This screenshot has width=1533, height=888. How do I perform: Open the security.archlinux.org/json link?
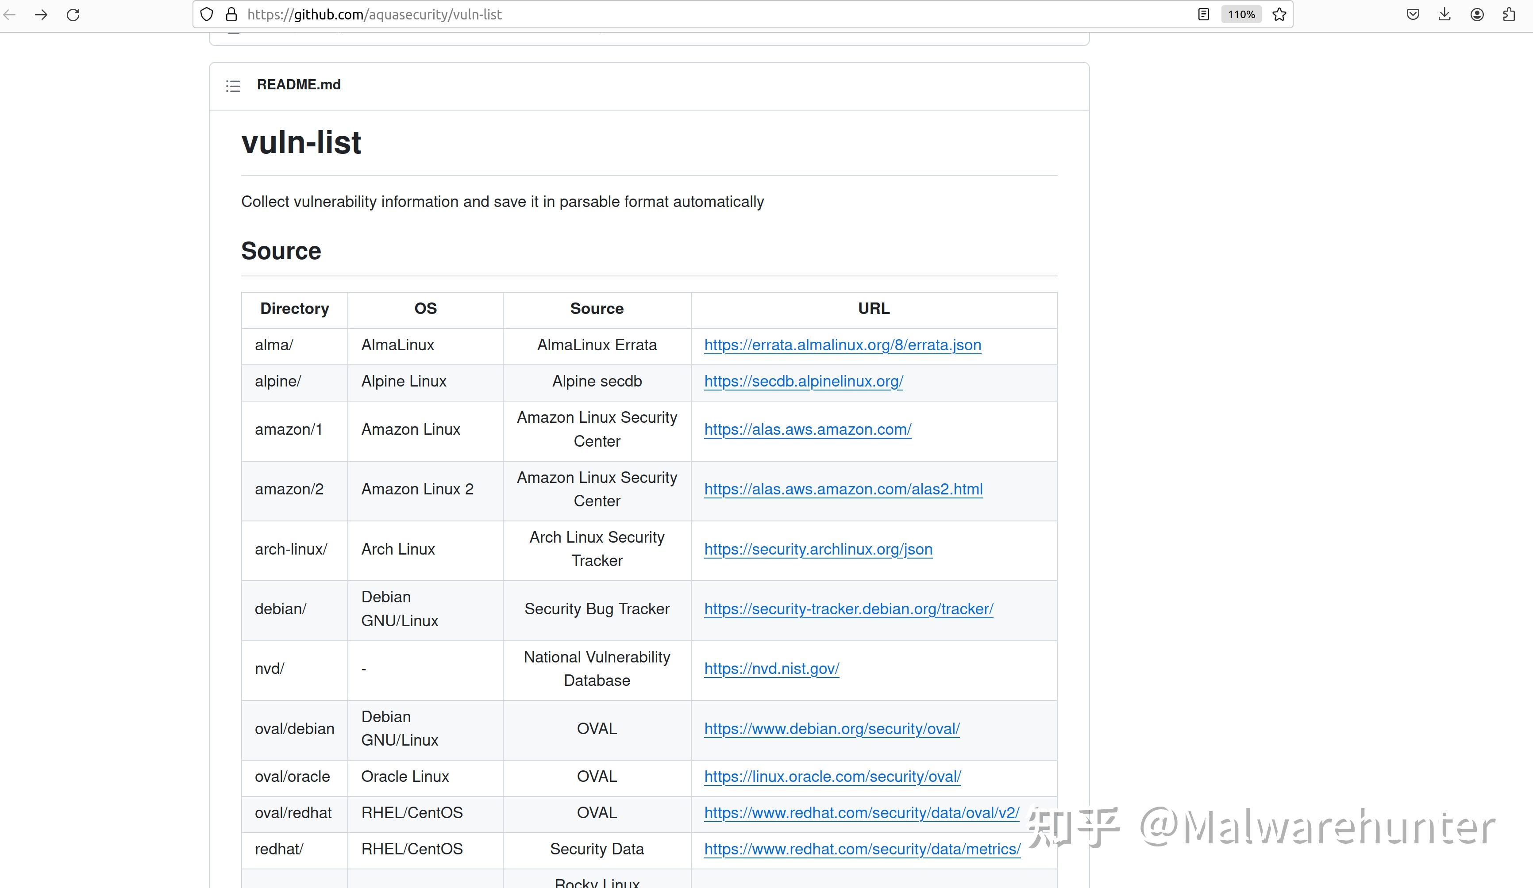click(817, 549)
